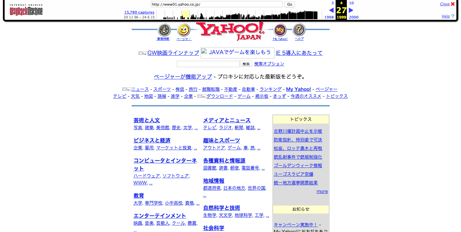Go to next capture with right arrow
The width and height of the screenshot is (461, 232).
pyautogui.click(x=351, y=10)
